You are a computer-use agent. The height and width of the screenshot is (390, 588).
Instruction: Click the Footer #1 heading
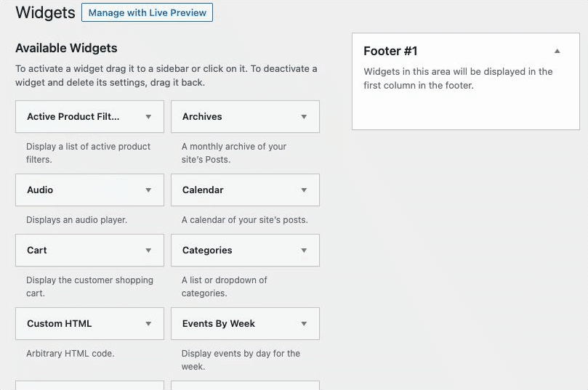tap(390, 51)
